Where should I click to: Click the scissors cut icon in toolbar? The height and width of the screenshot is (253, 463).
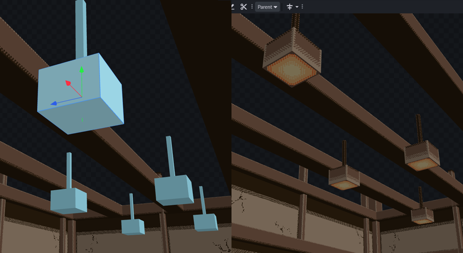(244, 7)
